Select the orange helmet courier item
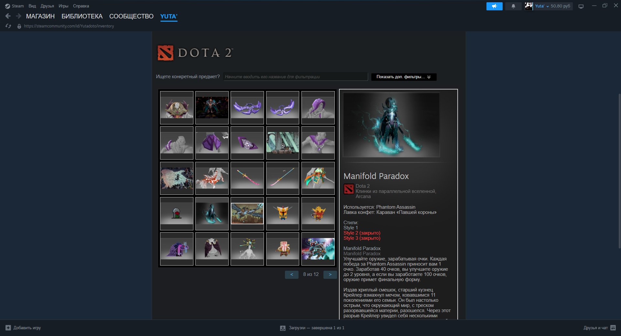The width and height of the screenshot is (621, 336). [x=283, y=214]
